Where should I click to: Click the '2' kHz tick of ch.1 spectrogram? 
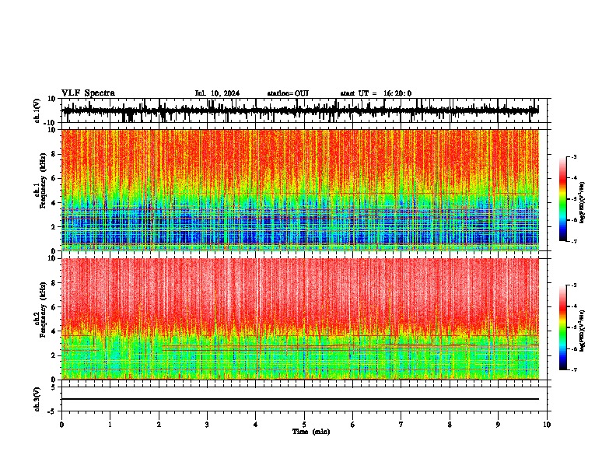pyautogui.click(x=54, y=226)
